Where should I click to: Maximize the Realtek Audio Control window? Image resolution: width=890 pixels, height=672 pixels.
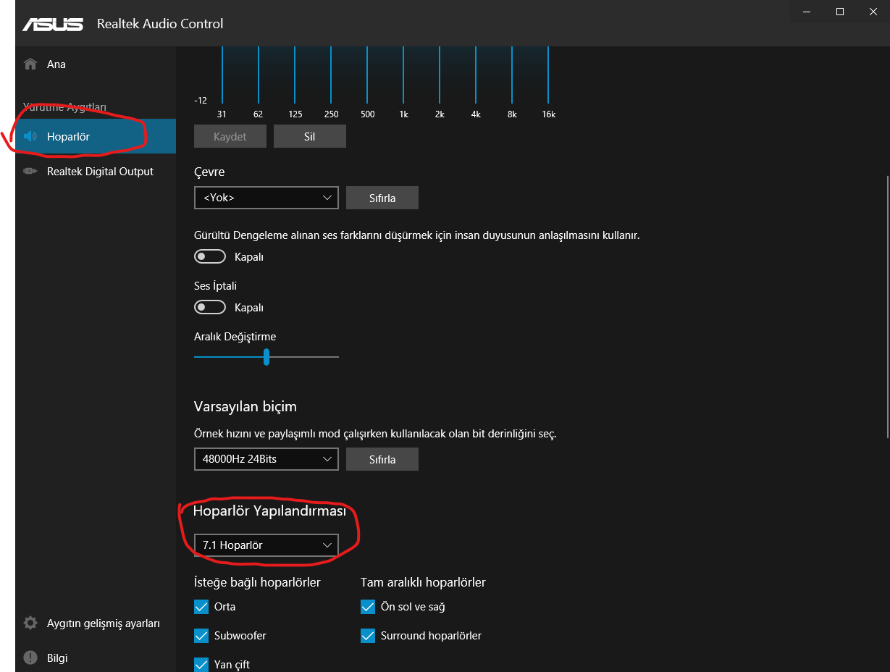(840, 12)
